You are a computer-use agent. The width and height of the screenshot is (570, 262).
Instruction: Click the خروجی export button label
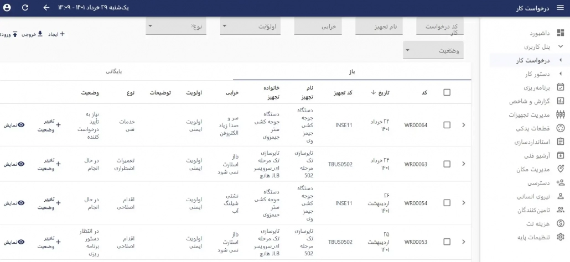[x=29, y=34]
